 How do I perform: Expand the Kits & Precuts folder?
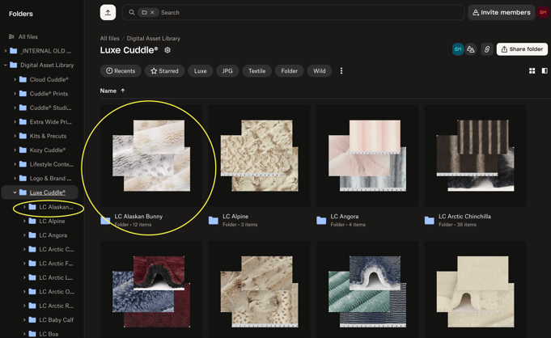point(15,136)
